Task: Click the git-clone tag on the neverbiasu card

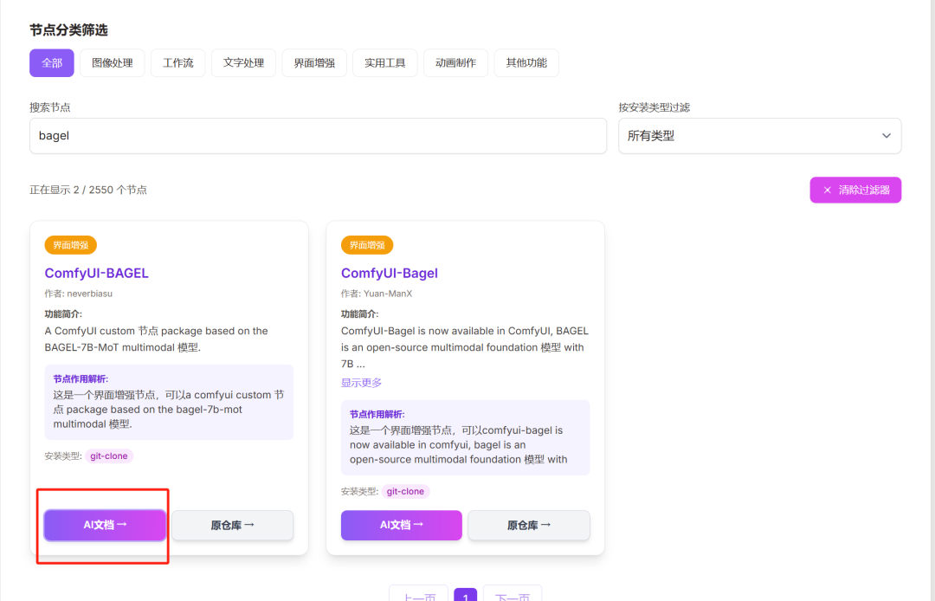Action: pyautogui.click(x=109, y=456)
